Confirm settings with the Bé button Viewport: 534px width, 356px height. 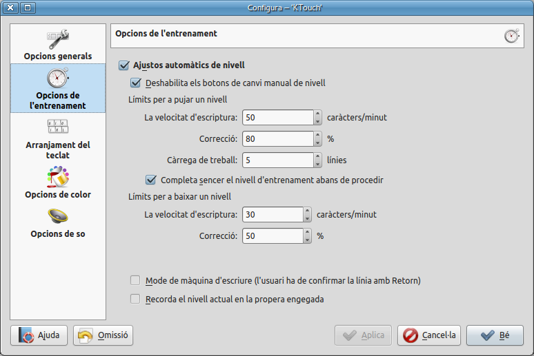point(494,335)
